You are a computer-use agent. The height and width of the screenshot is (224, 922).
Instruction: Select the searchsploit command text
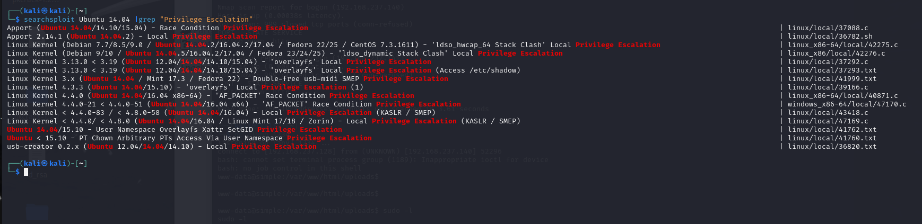(138, 19)
